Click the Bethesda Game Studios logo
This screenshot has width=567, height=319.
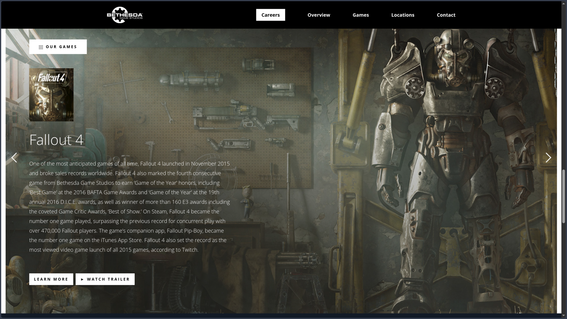pos(125,15)
